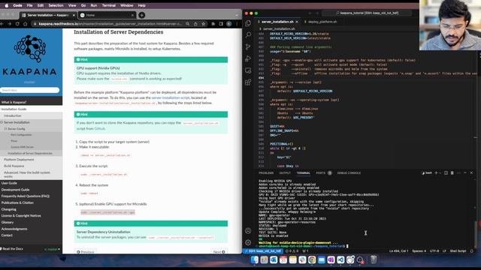Viewport: 481px width, 270px height.
Task: Open Google Chrome from the Dock
Action: point(312,260)
